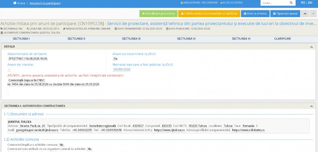This screenshot has height=152, width=318.
Task: Click the MODALITATEA DE ATRIBUIRE icon
Action: click(64, 29)
